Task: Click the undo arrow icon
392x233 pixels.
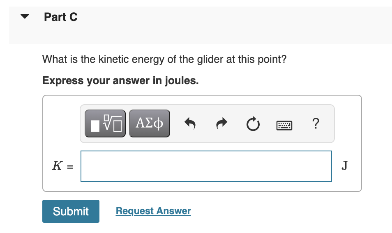Action: point(189,123)
